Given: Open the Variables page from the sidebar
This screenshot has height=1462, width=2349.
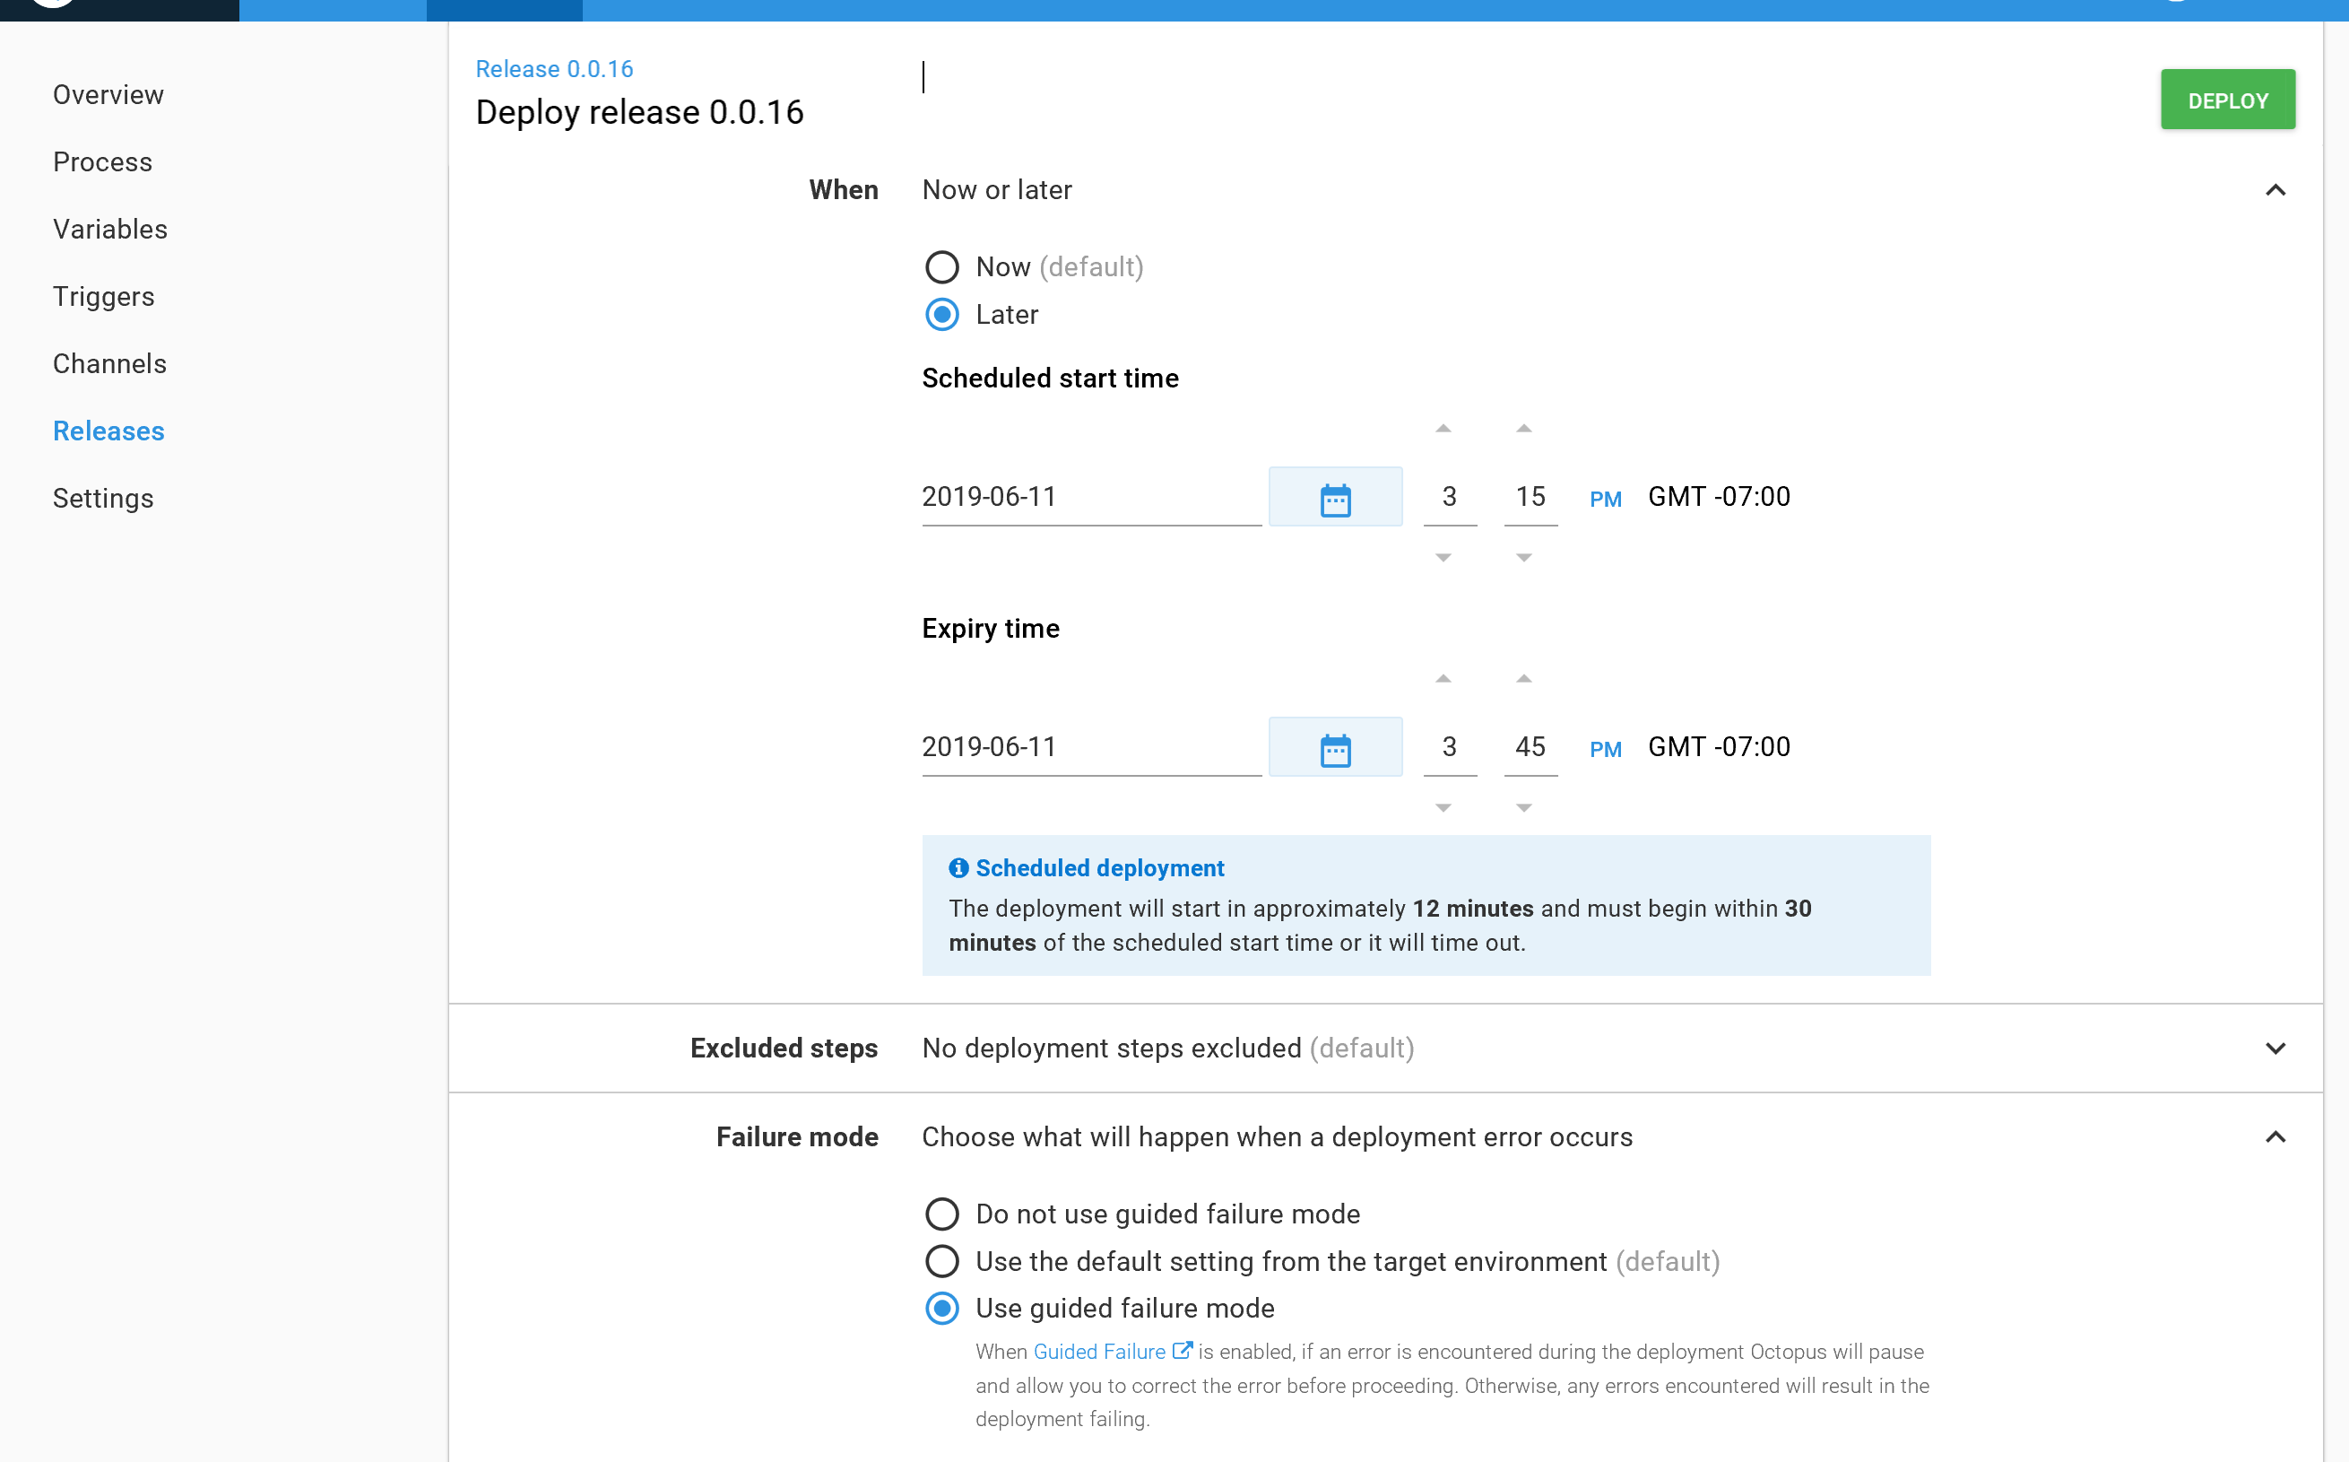Looking at the screenshot, I should [x=109, y=229].
